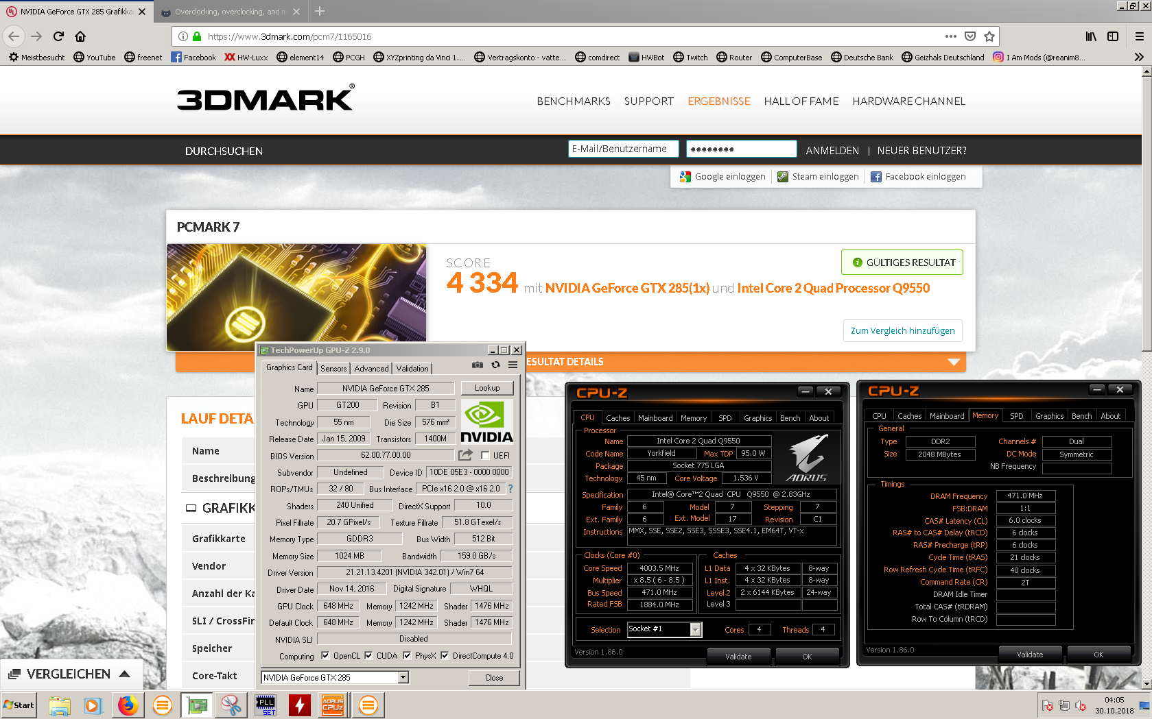Open GPU selection dropdown in GPU-Z

(403, 677)
